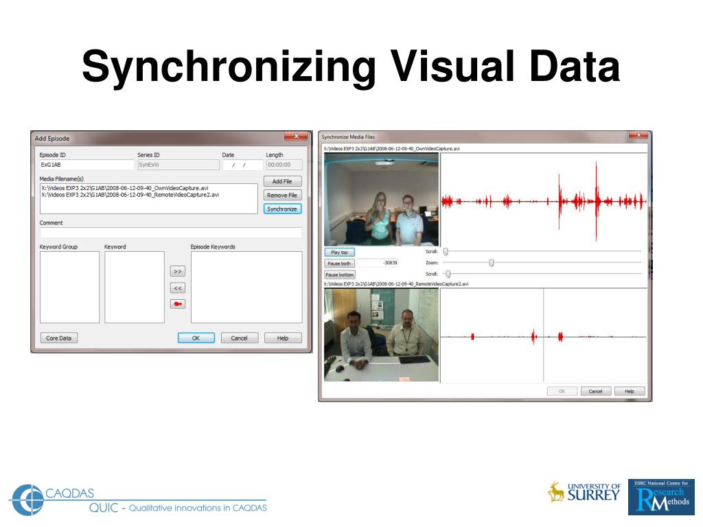
Task: Click the bottom audio waveform panel
Action: (544, 335)
